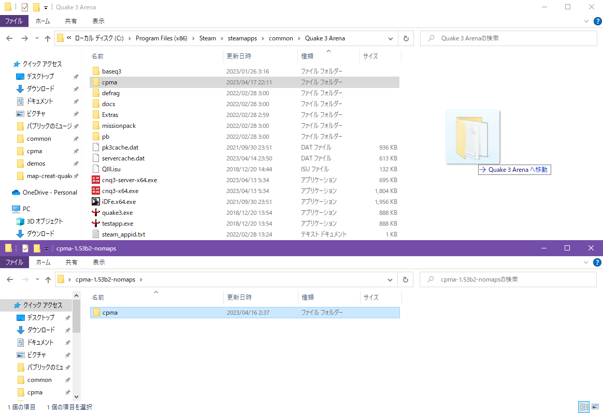This screenshot has width=603, height=413.
Task: Open address history dropdown in cpma-1.53b2-nomaps window
Action: tap(390, 279)
